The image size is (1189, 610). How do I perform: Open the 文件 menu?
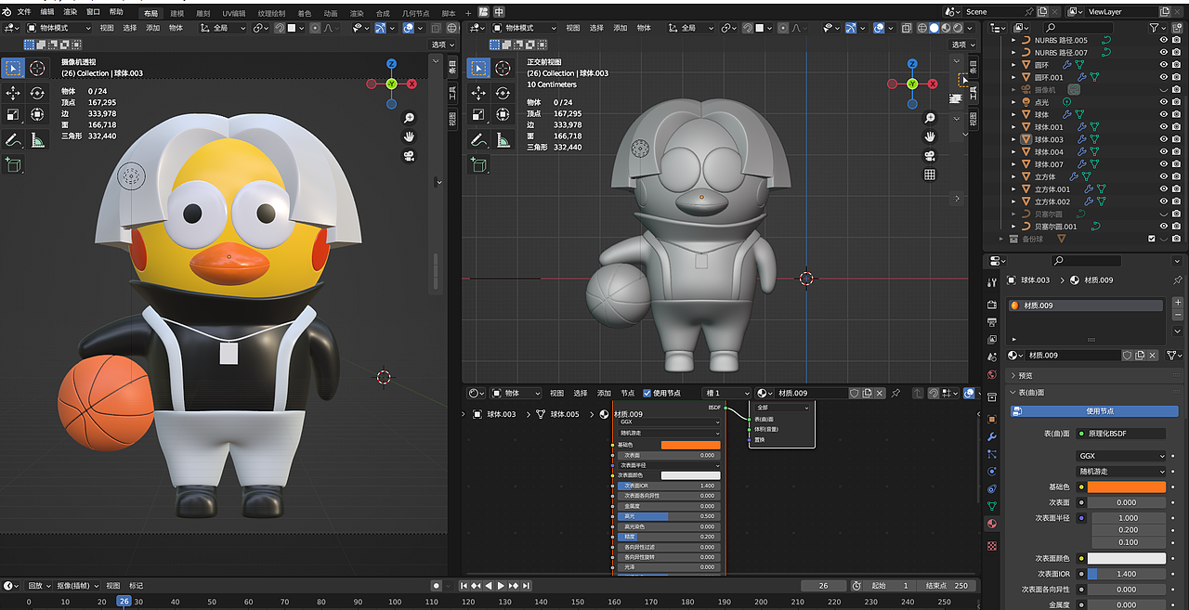point(24,12)
